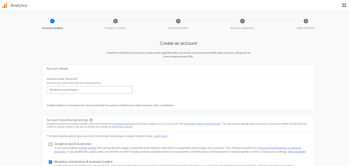This screenshot has width=349, height=166.
Task: Select step 1 Account creation circle
Action: pyautogui.click(x=52, y=21)
